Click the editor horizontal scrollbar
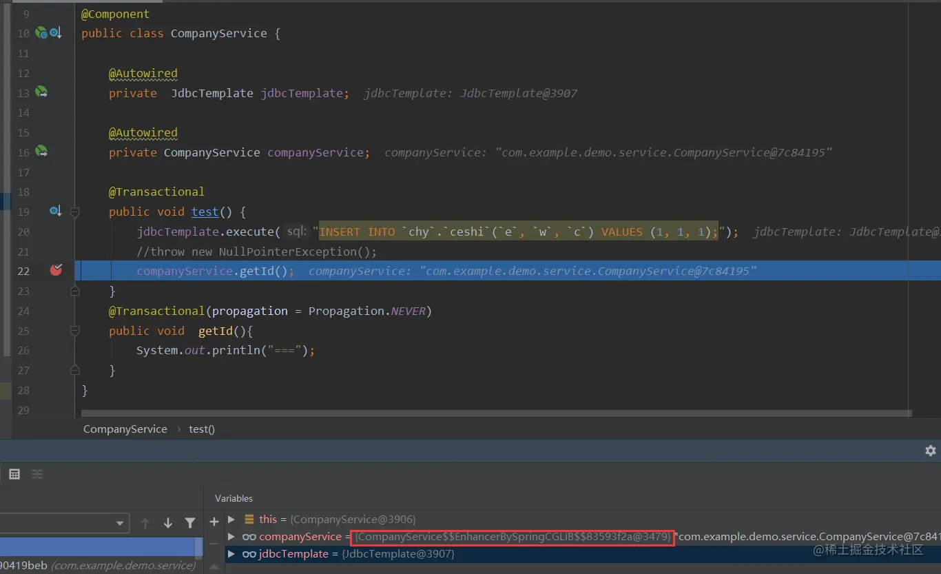941x574 pixels. pos(496,413)
